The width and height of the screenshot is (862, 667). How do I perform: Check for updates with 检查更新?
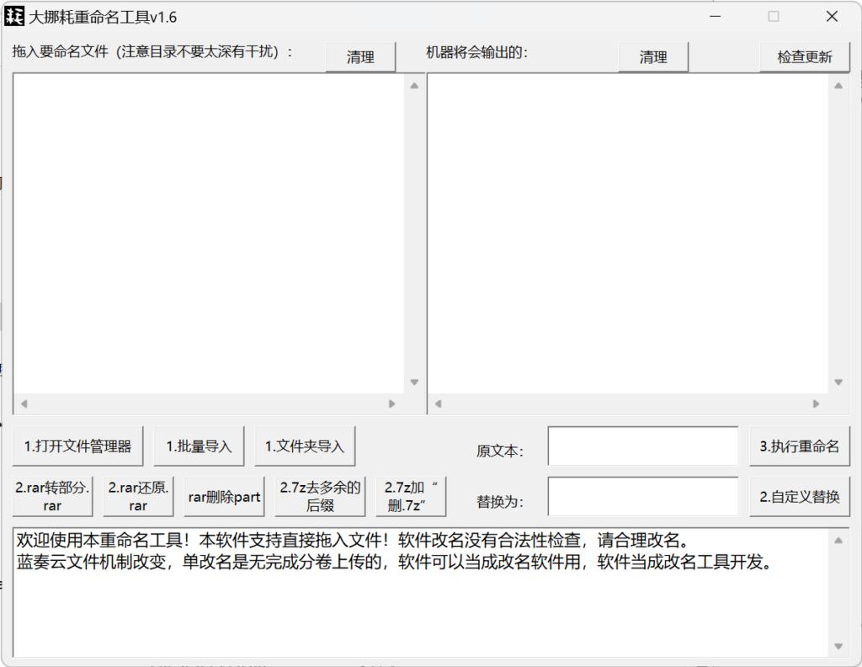coord(804,56)
